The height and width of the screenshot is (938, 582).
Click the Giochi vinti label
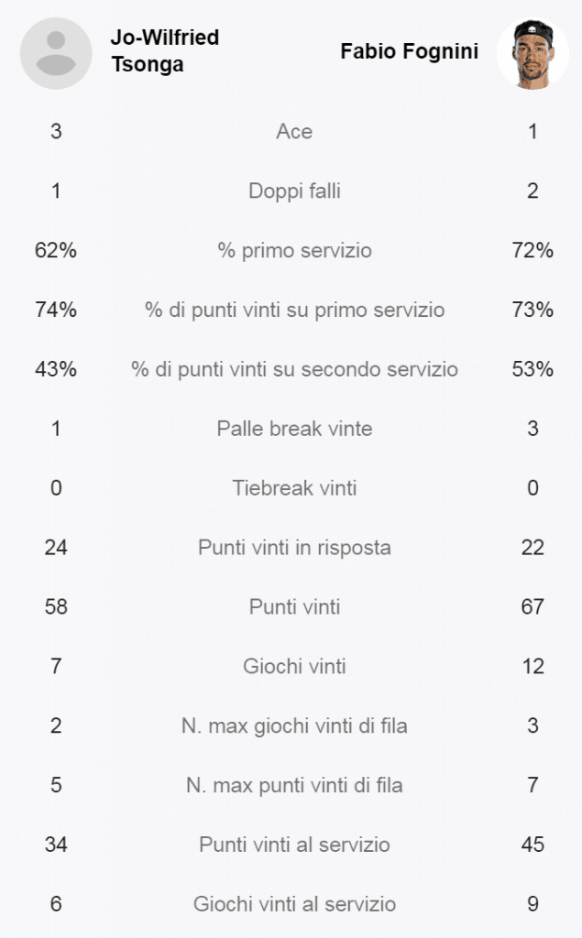(294, 667)
